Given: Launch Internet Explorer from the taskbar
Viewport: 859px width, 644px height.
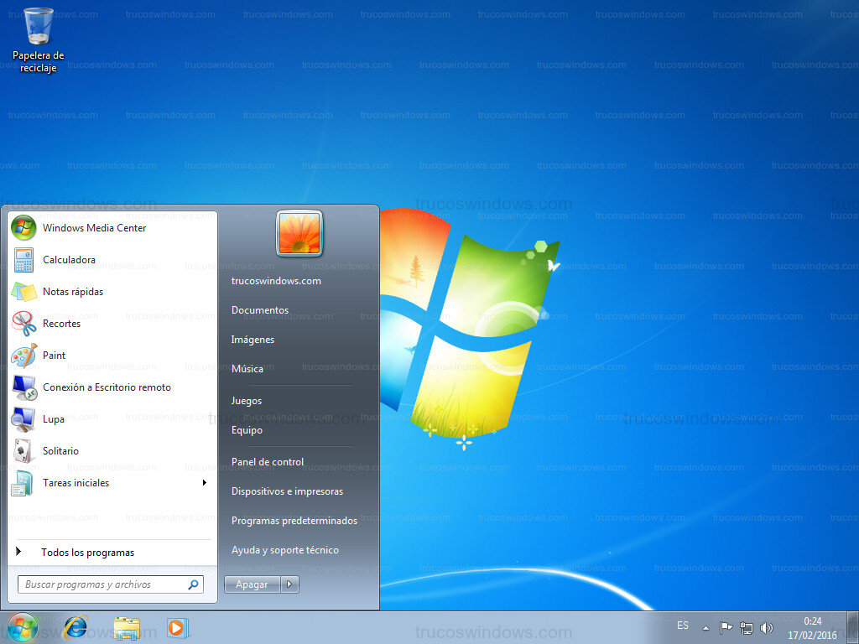Looking at the screenshot, I should (75, 626).
